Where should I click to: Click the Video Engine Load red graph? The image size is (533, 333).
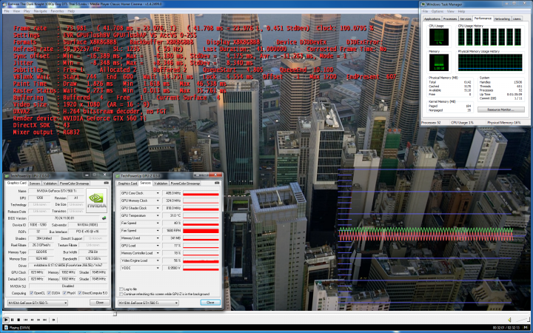pos(201,260)
